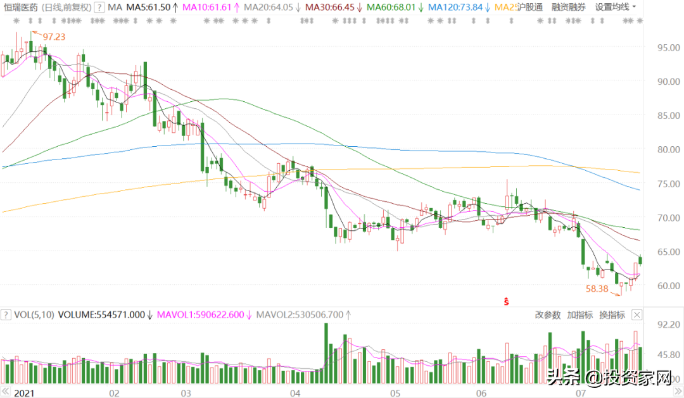The height and width of the screenshot is (398, 684).
Task: Click the 06 month marker on time axis
Action: click(x=481, y=393)
